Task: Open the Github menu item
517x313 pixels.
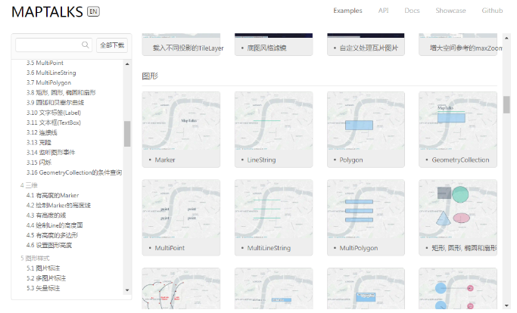Action: click(492, 11)
